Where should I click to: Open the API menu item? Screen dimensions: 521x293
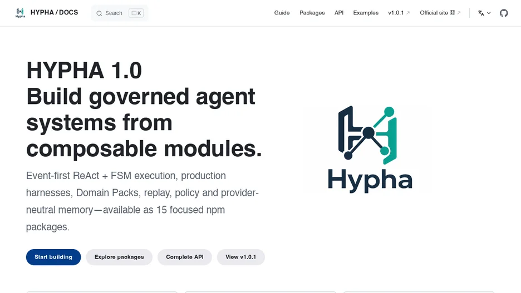tap(339, 13)
